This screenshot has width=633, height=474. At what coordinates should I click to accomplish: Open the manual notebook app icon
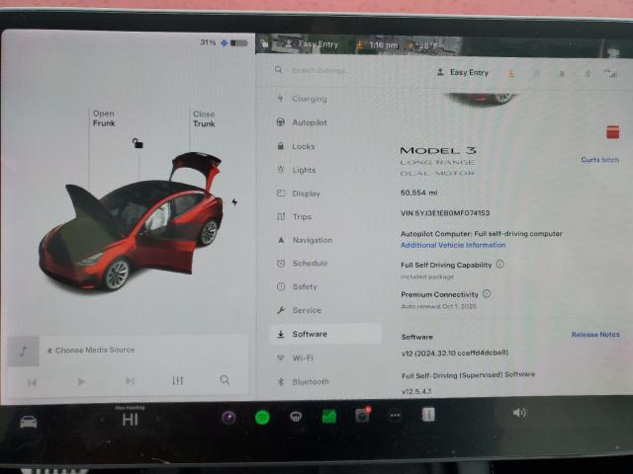click(x=428, y=415)
